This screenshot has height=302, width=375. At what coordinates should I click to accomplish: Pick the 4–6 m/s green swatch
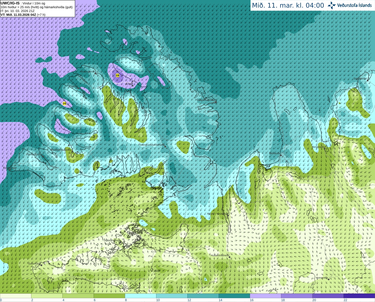coord(78,296)
